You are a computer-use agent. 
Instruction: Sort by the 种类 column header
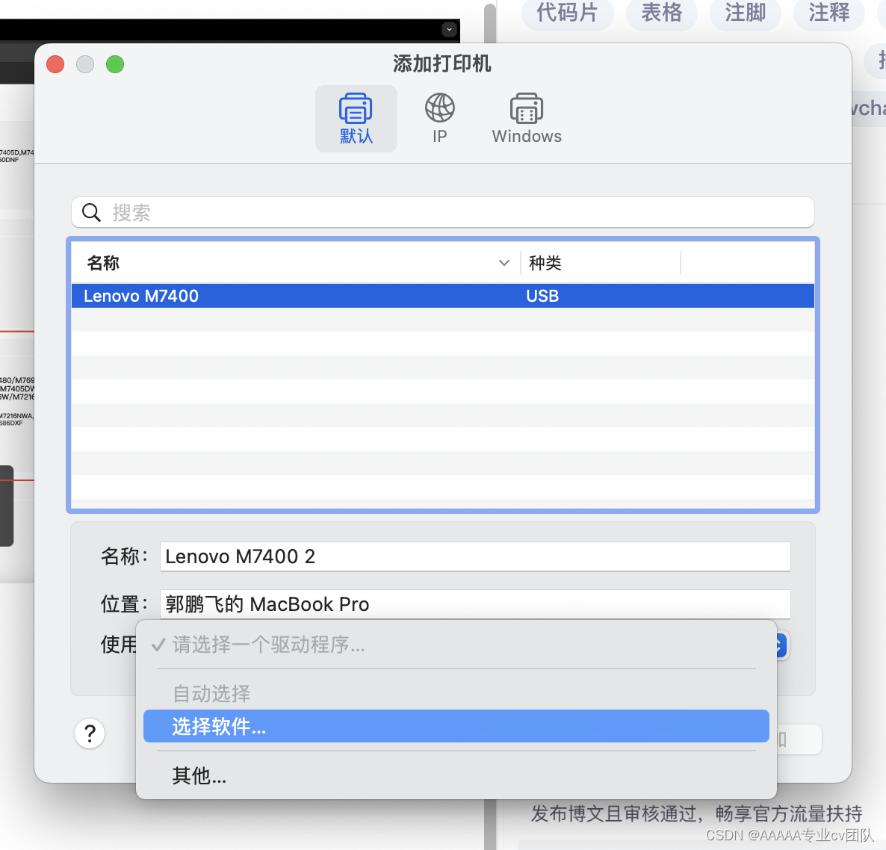545,263
